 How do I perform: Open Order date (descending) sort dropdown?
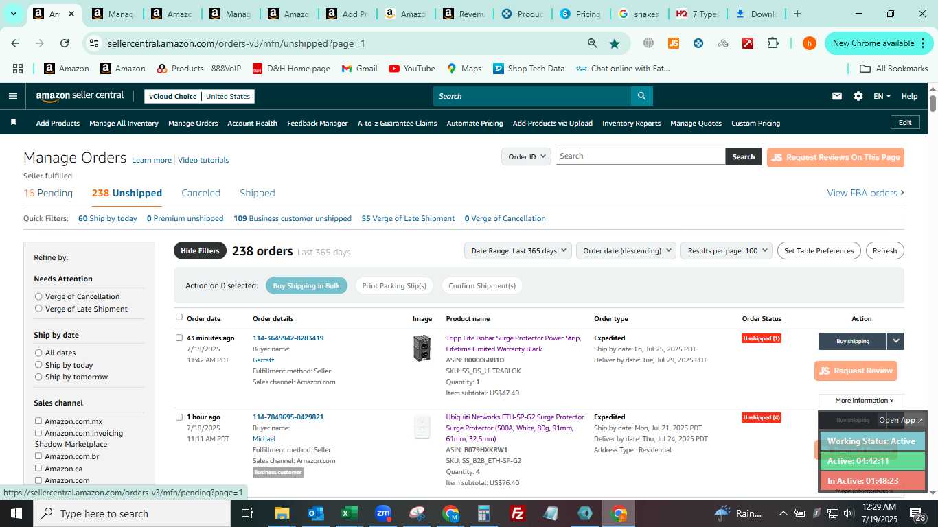(x=626, y=250)
